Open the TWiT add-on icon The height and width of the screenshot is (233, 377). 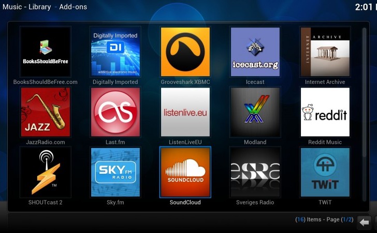(325, 172)
